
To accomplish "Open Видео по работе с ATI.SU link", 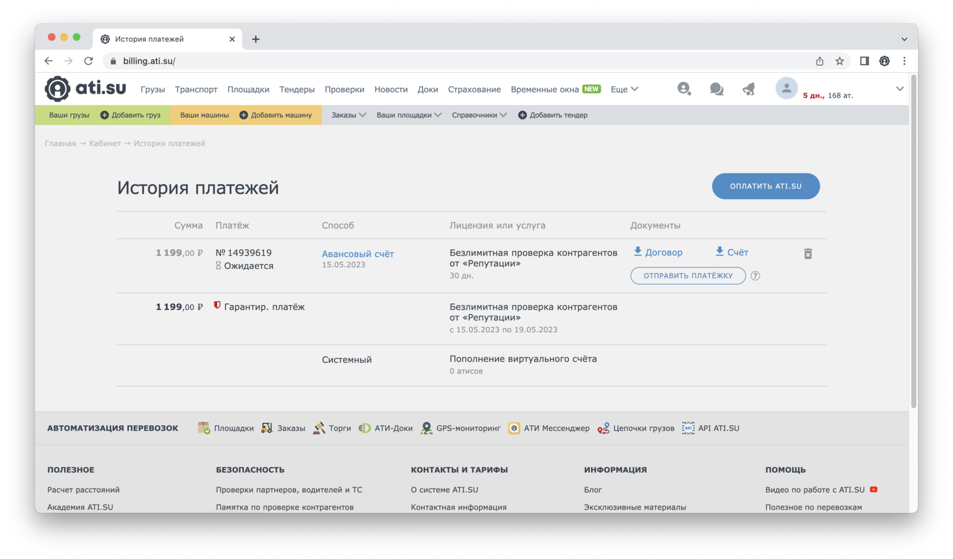I will [821, 489].
